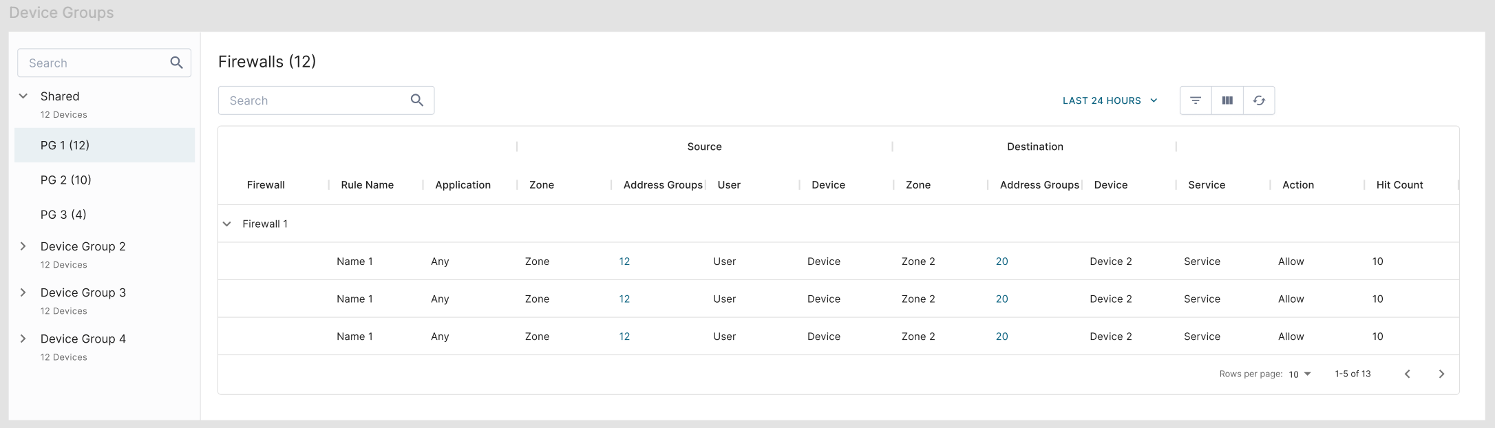The image size is (1495, 428).
Task: Click the 1-5 of 13 pagination text
Action: [1353, 374]
